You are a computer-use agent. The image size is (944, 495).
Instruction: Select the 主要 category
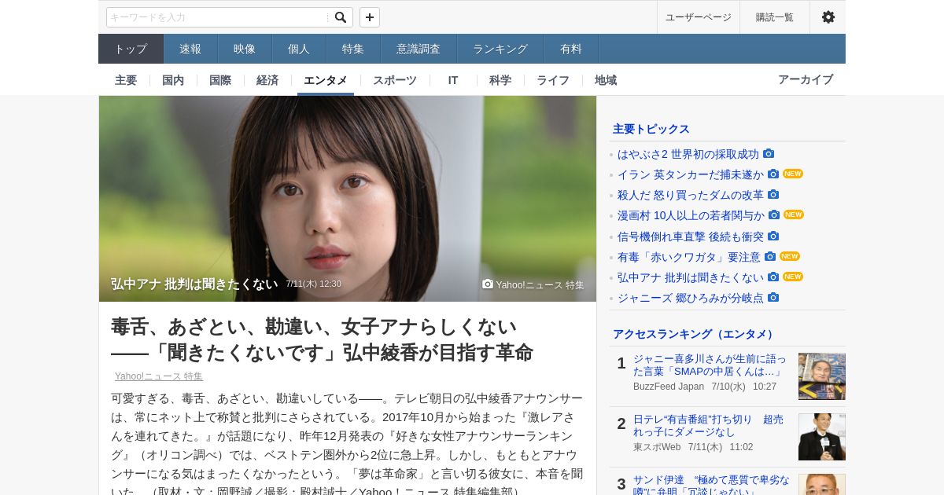click(126, 80)
